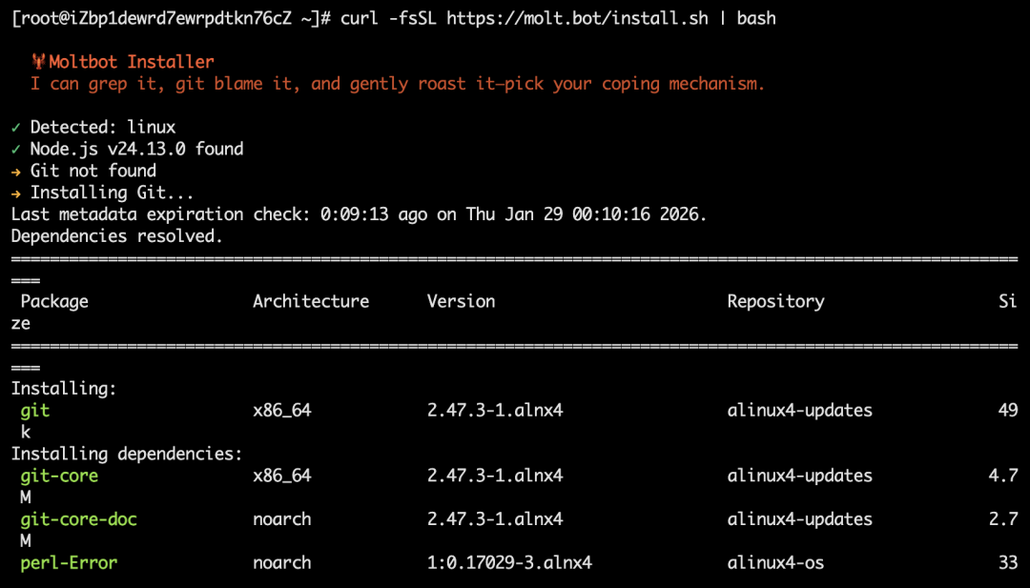Screen dimensions: 1030x588
Task: Click the "Repository" column header
Action: coord(775,301)
